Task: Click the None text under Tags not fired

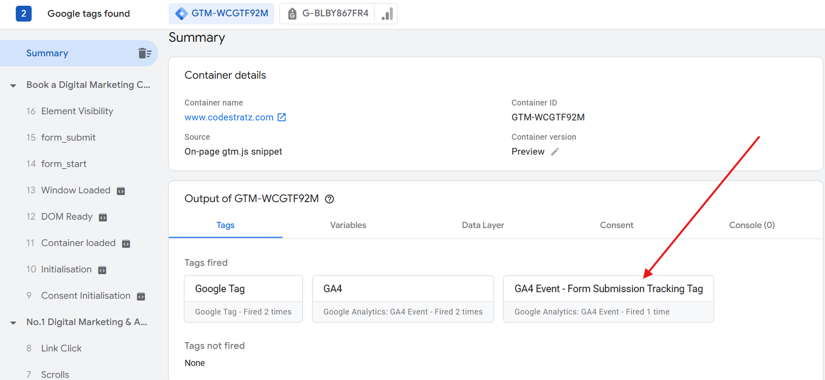Action: coord(195,363)
